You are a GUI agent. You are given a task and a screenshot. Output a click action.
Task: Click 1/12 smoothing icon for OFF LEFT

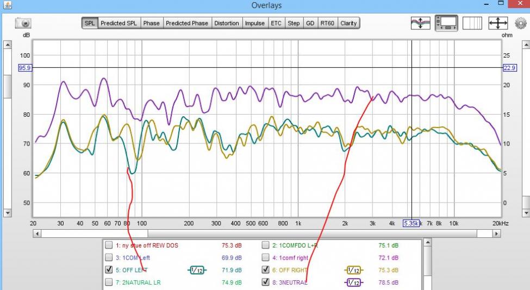click(197, 270)
